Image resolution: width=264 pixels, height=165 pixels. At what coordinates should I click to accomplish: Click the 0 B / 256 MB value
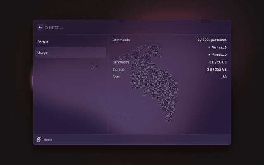217,70
